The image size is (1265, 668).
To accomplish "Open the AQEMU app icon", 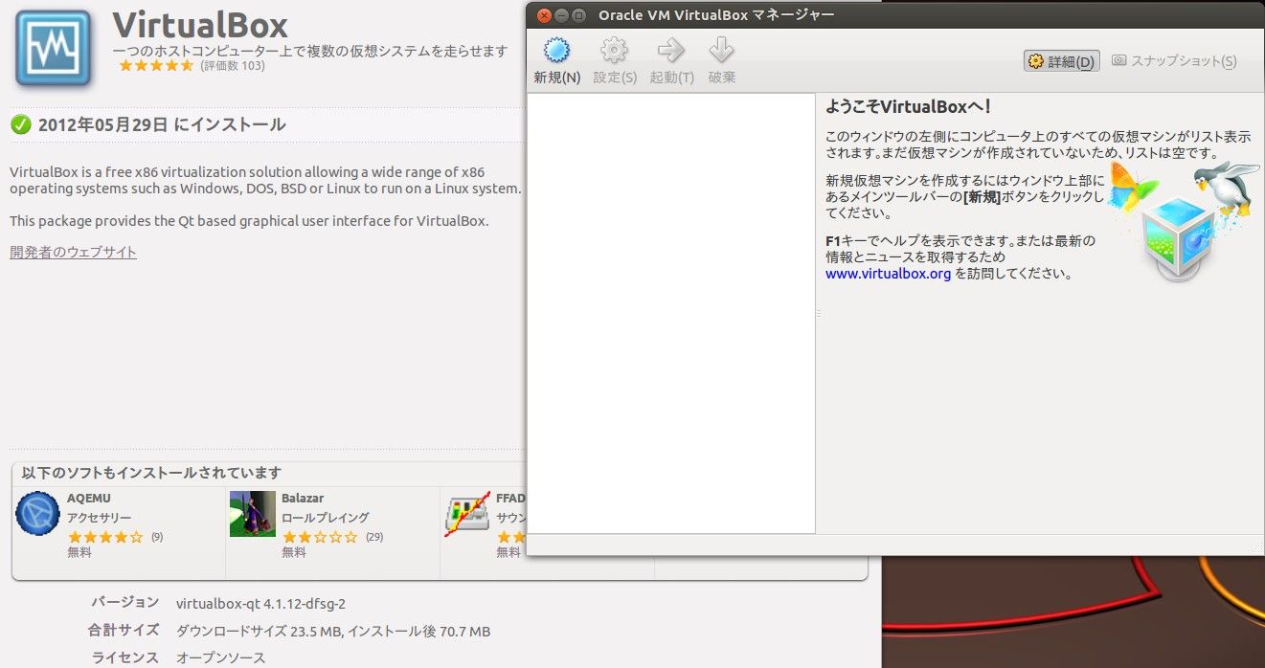I will tap(38, 514).
